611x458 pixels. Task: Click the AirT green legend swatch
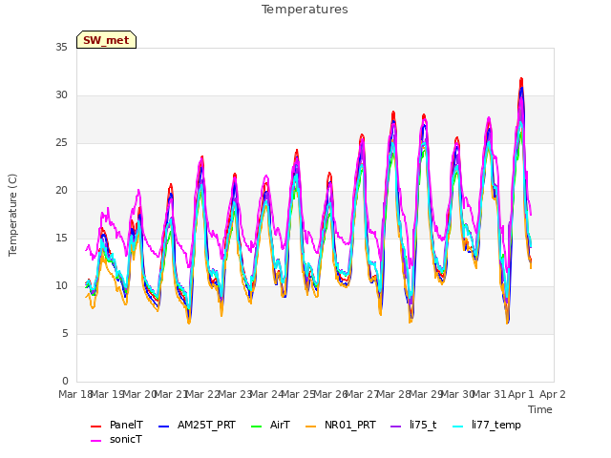tap(257, 427)
